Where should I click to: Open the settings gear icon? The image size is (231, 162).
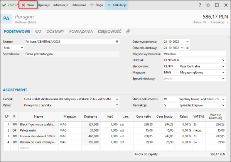pyautogui.click(x=208, y=5)
